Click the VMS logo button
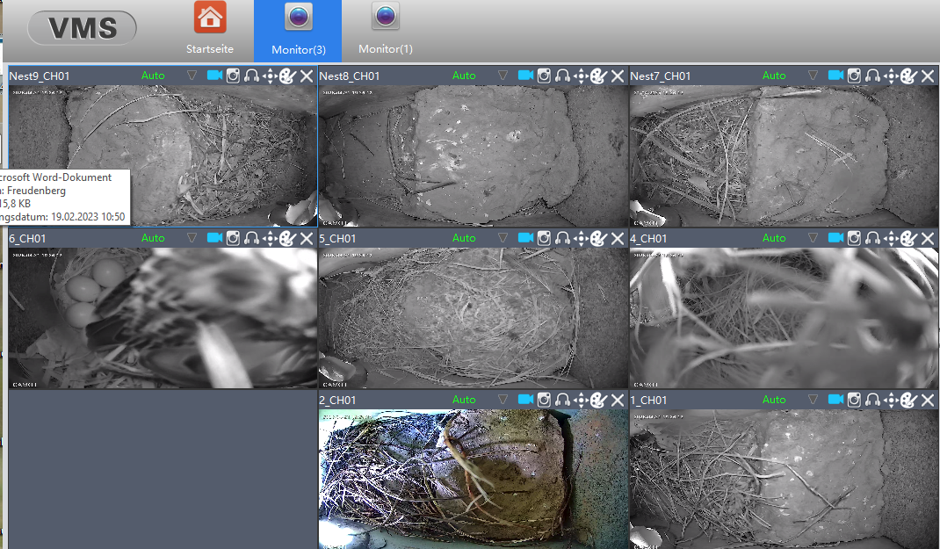 click(83, 28)
